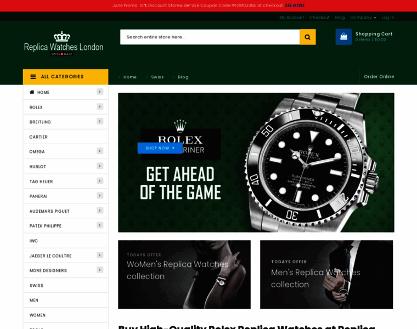Click the Order Online link

tap(379, 77)
